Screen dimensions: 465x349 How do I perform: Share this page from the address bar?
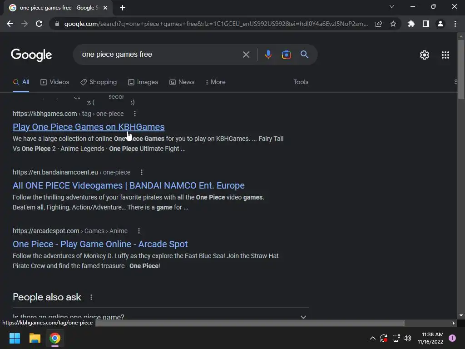click(379, 24)
